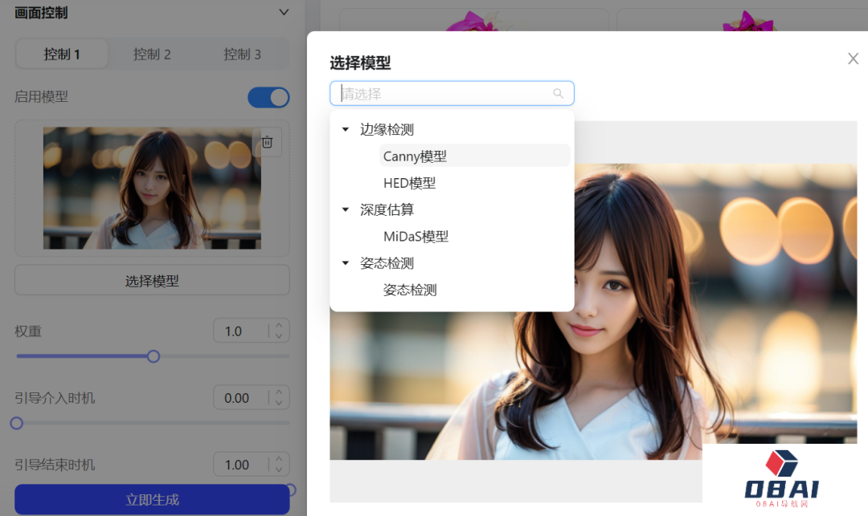Choose the HED模型 option
The image size is (868, 516).
tap(409, 183)
